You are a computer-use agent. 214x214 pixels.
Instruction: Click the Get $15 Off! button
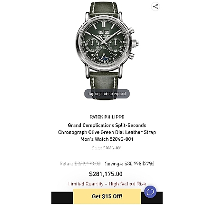click(x=107, y=196)
